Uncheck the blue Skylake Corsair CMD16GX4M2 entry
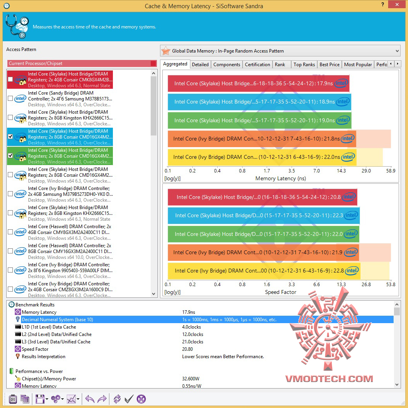Screen dimensions: 408x408 tap(11, 136)
